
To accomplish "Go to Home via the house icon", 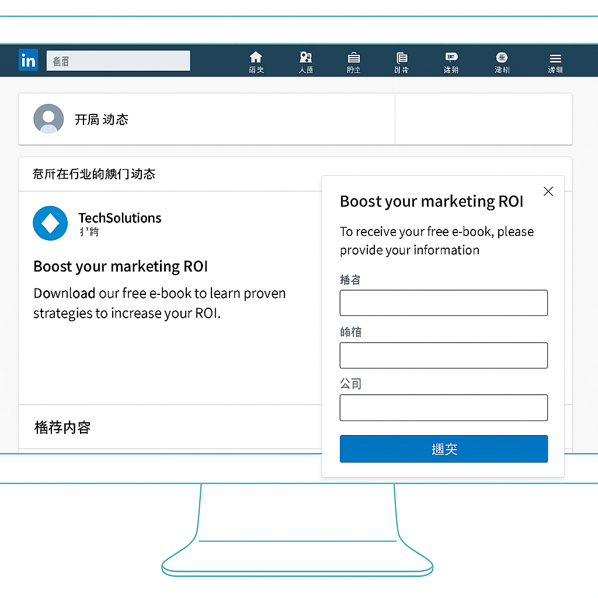I will [256, 57].
